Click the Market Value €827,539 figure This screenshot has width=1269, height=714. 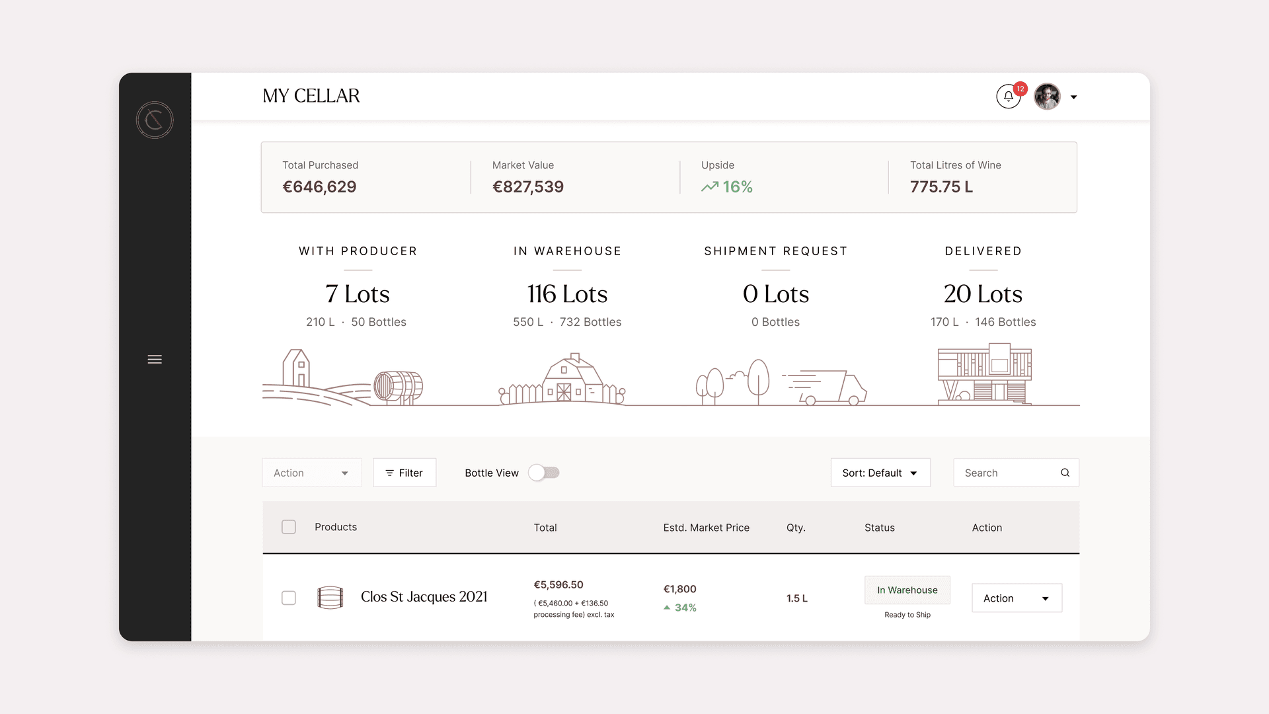[x=528, y=187]
